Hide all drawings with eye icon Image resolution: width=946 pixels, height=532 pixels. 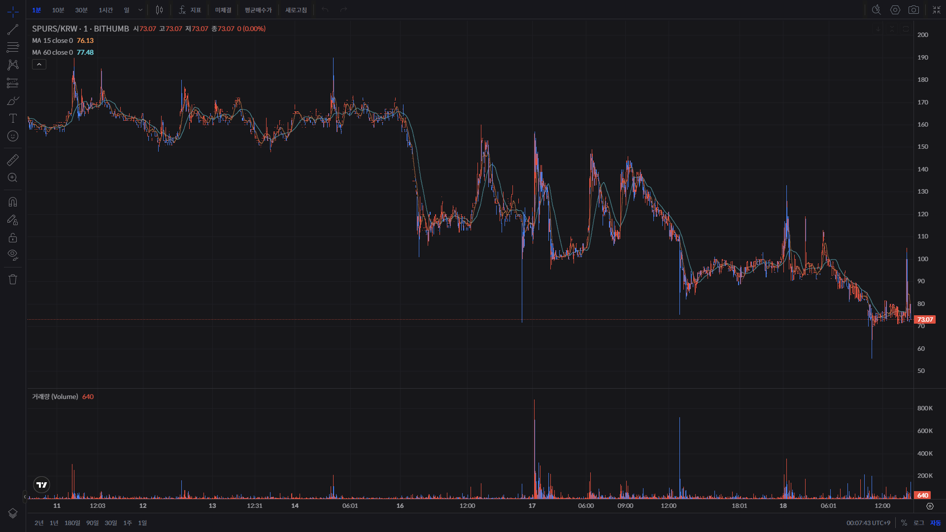click(13, 255)
